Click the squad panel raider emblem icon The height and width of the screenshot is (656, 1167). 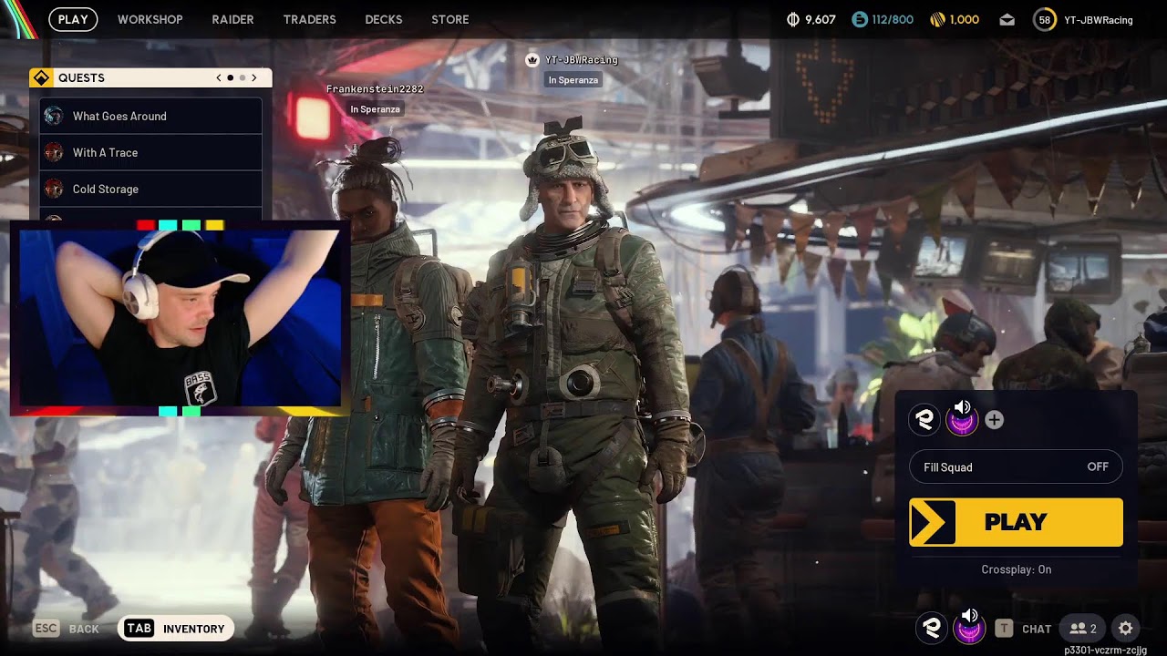coord(924,420)
